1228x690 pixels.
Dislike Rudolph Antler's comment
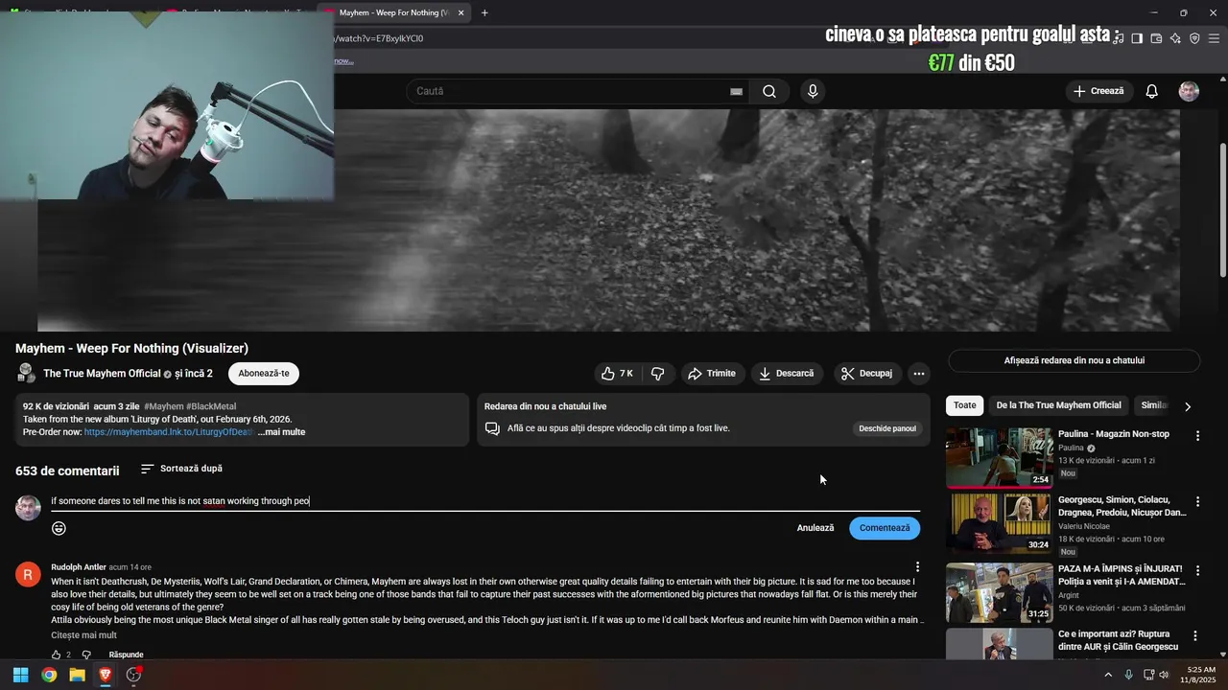point(85,655)
